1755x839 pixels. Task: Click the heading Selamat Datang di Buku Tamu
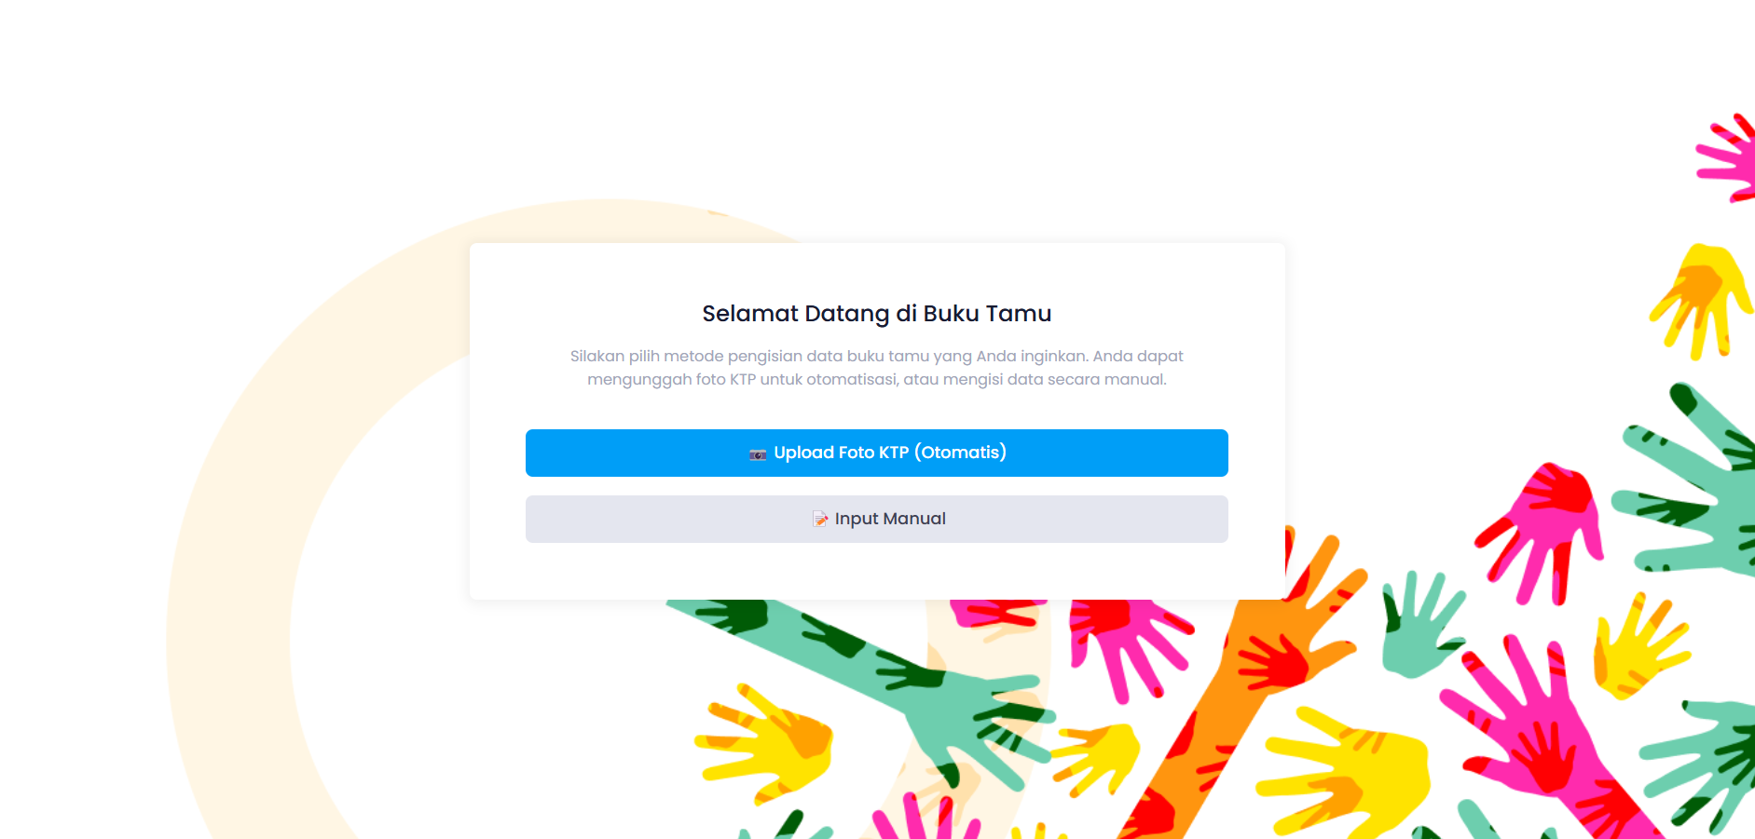tap(876, 314)
